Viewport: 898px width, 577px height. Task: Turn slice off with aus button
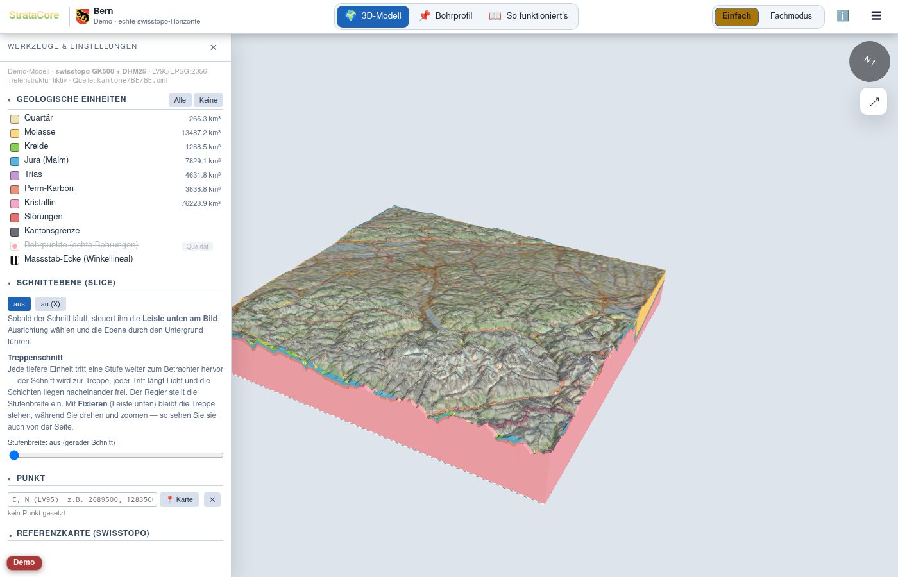point(19,304)
